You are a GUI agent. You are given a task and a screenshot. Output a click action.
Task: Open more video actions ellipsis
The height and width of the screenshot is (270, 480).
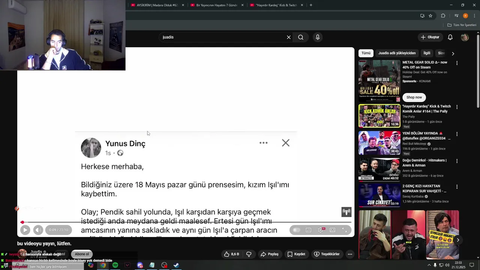point(350,254)
